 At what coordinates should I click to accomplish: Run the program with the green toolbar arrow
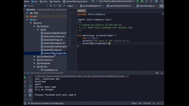click(138, 1)
